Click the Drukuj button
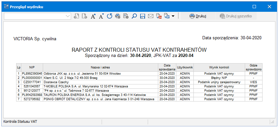Viewport: 278px width, 128px height. coord(197,16)
